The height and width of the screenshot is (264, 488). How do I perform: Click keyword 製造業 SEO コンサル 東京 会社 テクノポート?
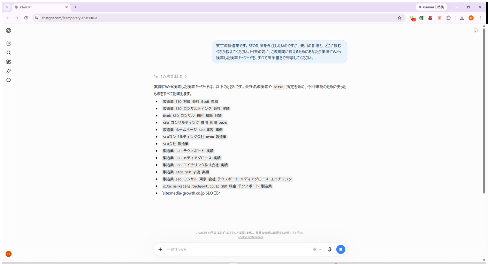(x=227, y=179)
